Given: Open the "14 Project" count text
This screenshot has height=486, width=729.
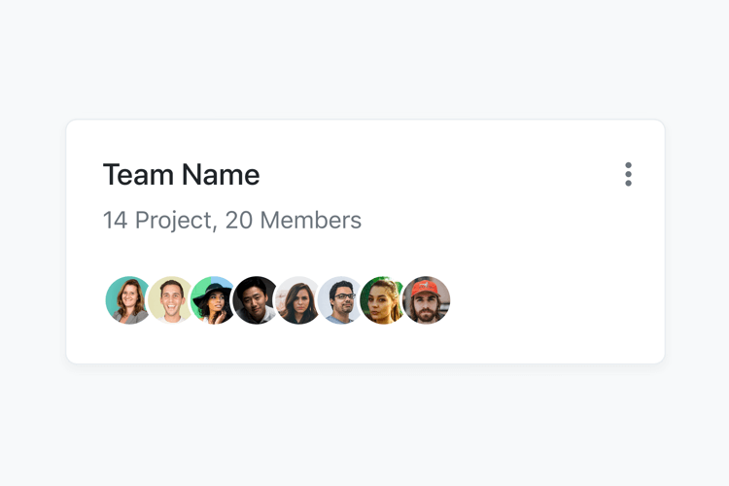Looking at the screenshot, I should 156,221.
